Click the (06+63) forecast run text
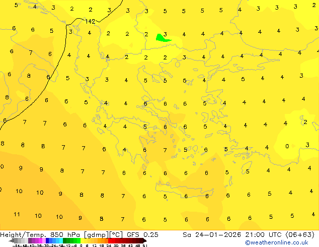This screenshot has height=247, width=319. point(300,235)
